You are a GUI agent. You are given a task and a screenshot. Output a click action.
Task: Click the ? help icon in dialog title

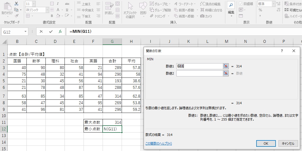(x=282, y=51)
